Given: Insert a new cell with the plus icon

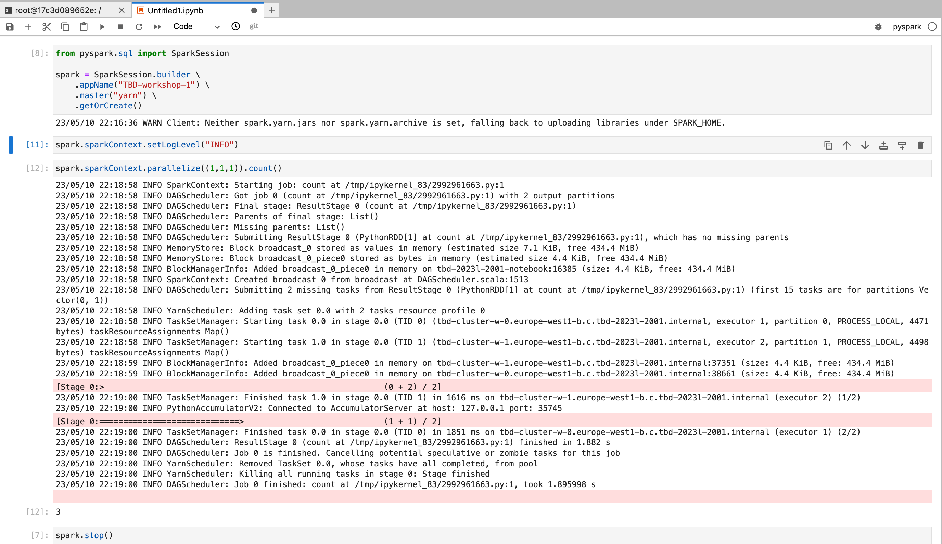Looking at the screenshot, I should tap(28, 27).
